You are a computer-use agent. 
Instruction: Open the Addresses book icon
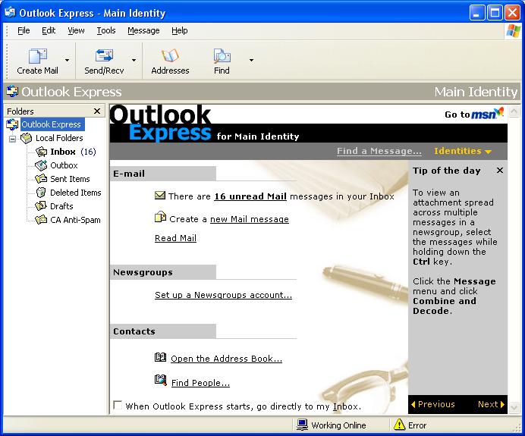coord(170,55)
